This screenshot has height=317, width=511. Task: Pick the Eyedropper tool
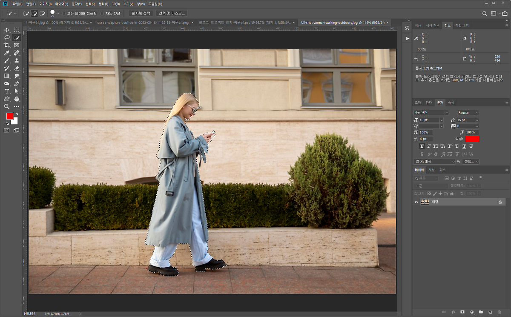7,53
